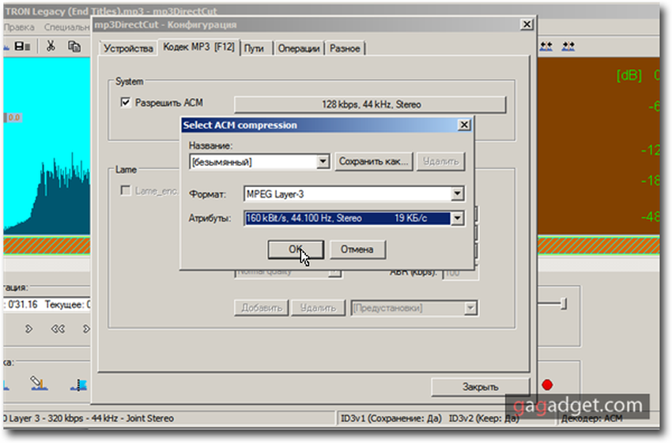The image size is (672, 443).
Task: Select the 'Операции' tab
Action: [299, 48]
